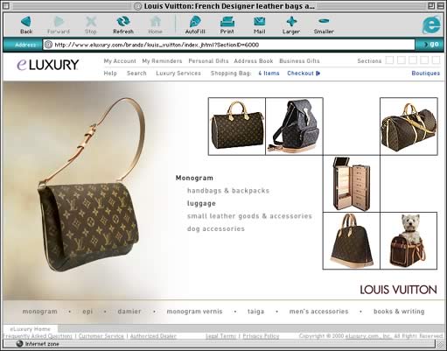Image resolution: width=447 pixels, height=351 pixels.
Task: Click the Forward toolbar button
Action: coord(59,25)
